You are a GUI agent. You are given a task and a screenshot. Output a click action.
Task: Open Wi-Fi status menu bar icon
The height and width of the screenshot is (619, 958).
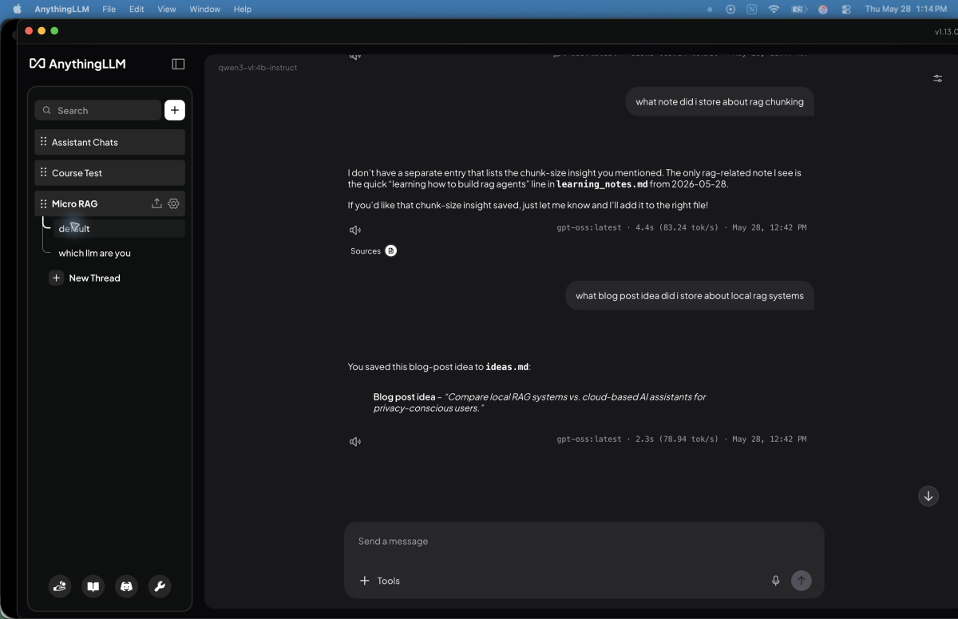[774, 9]
